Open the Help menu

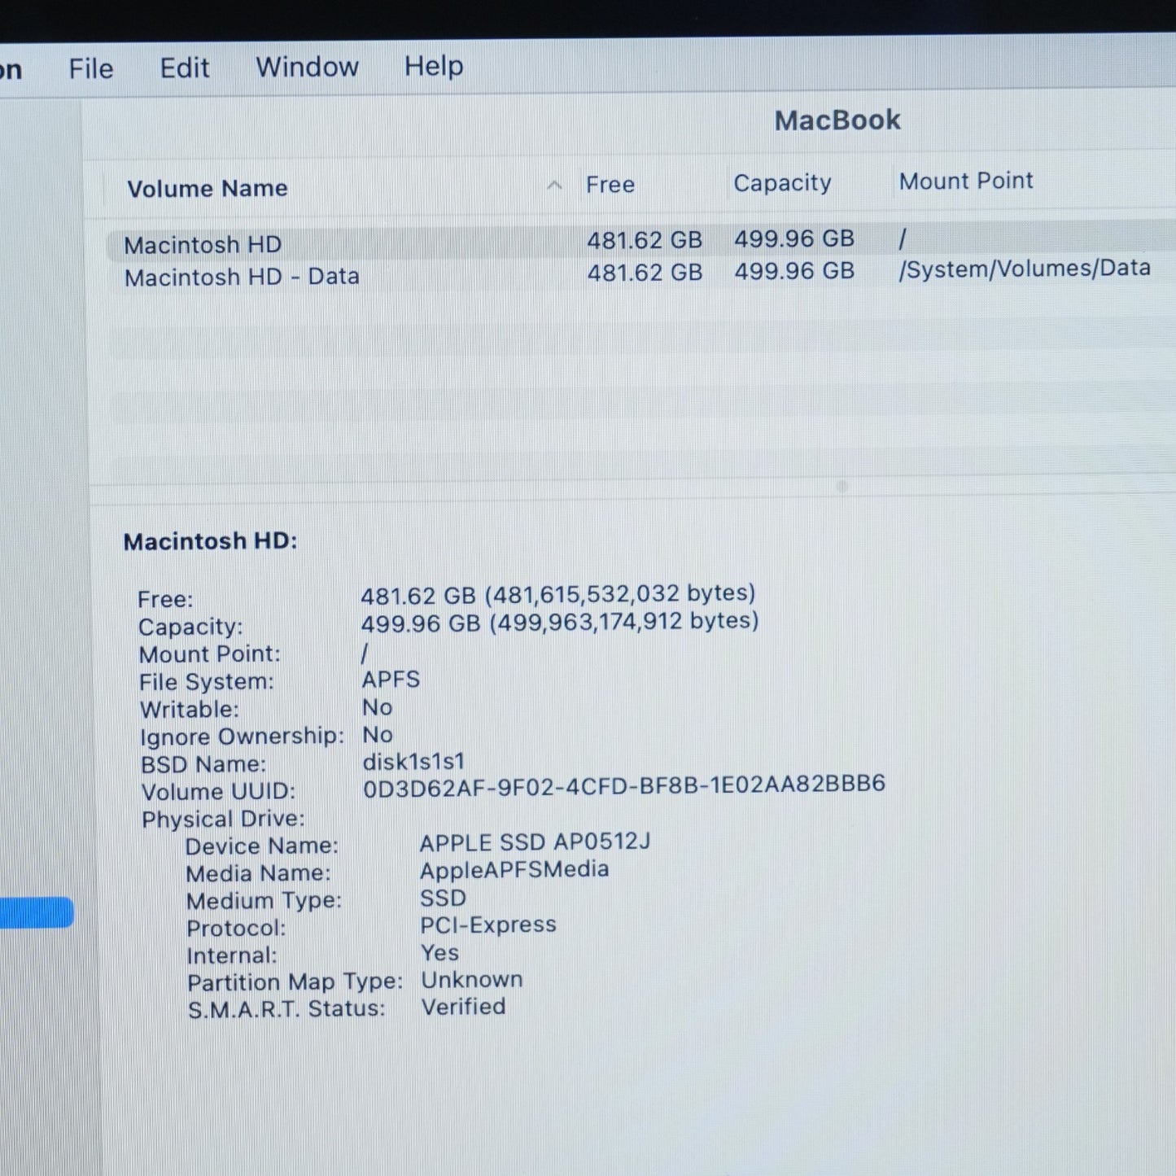[434, 66]
